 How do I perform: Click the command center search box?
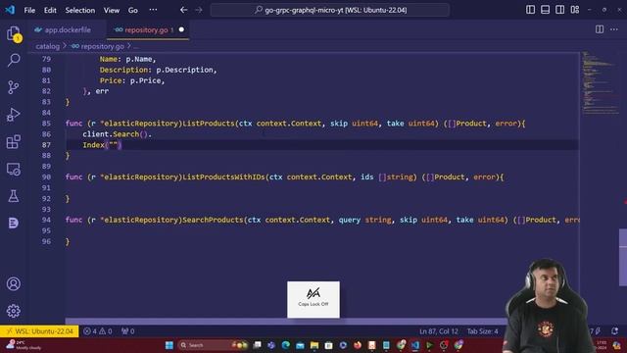[329, 10]
